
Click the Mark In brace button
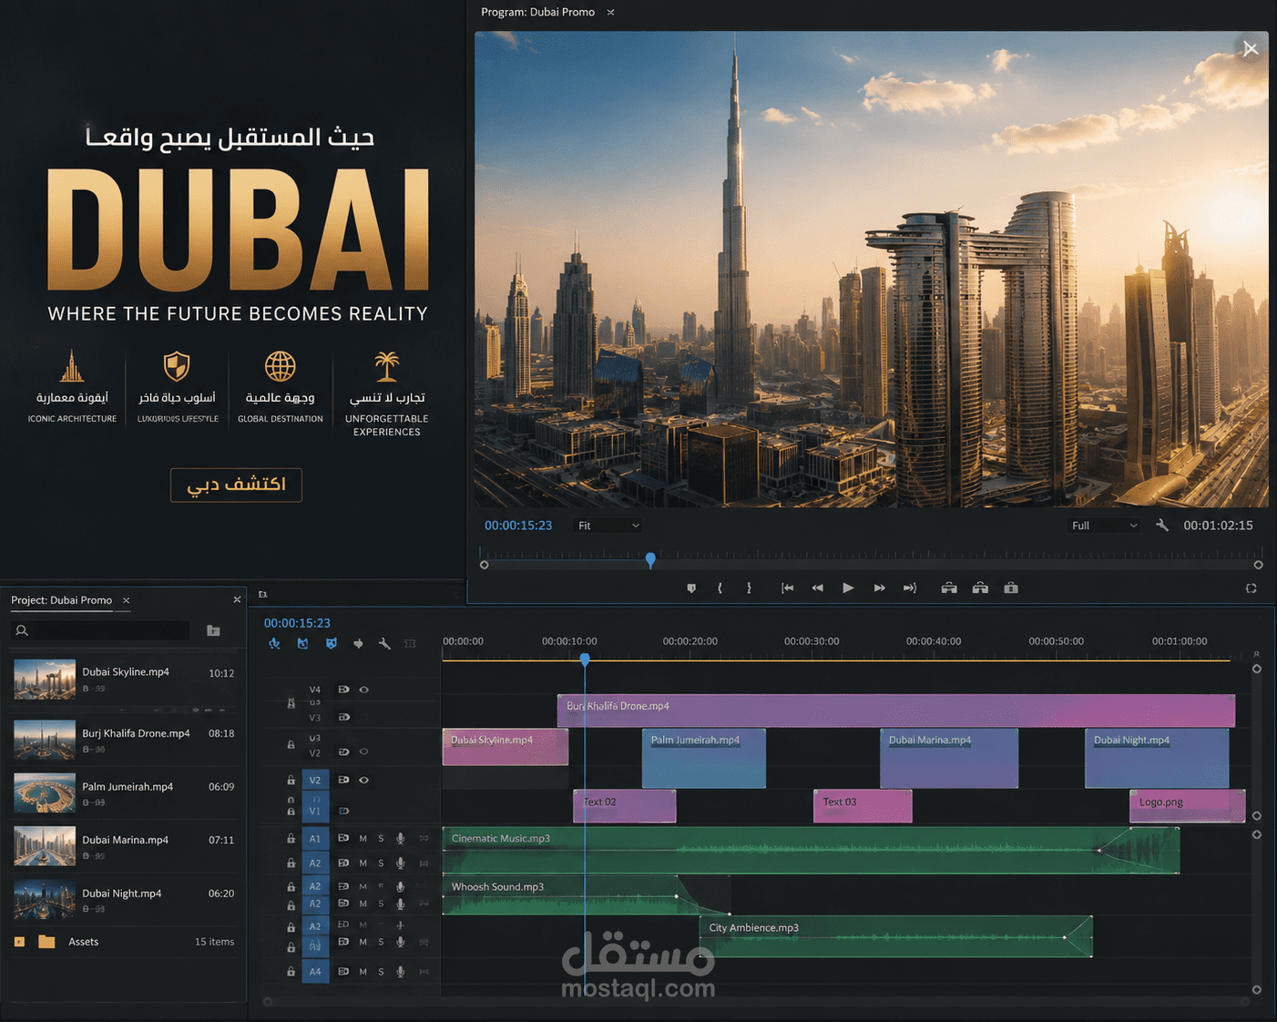(720, 588)
